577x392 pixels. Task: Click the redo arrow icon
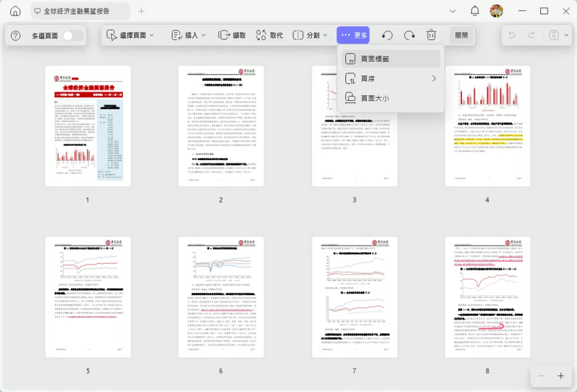pyautogui.click(x=531, y=36)
